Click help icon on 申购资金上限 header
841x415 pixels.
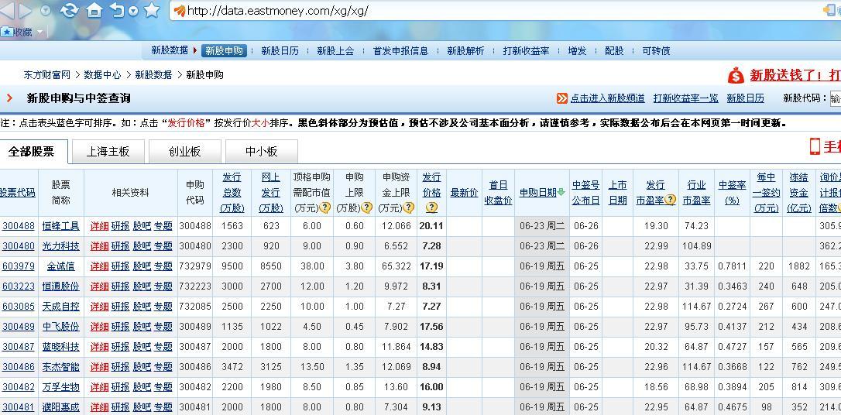pos(408,207)
